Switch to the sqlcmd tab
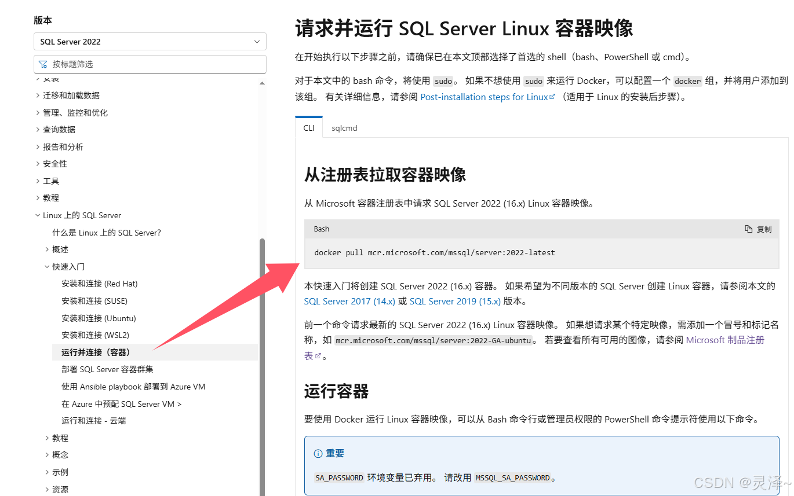This screenshot has height=496, width=794. pos(344,128)
